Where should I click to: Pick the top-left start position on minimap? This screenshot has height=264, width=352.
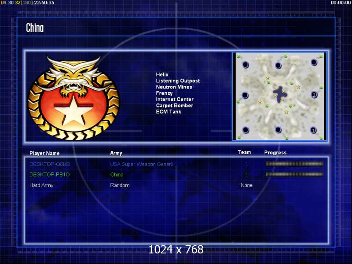[x=246, y=65]
